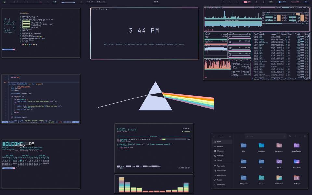Select Recent in the Files sidebar

click(222, 147)
